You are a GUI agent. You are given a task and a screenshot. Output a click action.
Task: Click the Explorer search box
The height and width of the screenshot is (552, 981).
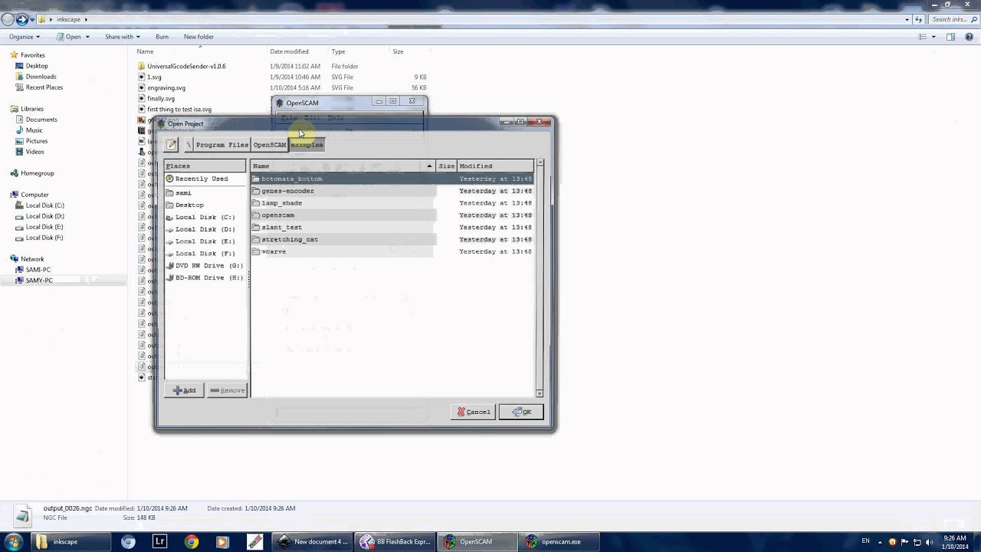click(952, 19)
